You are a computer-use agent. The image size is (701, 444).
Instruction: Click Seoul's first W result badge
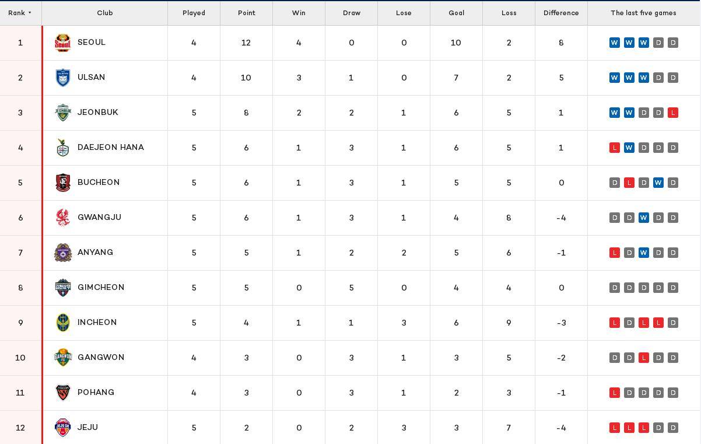[x=615, y=43]
